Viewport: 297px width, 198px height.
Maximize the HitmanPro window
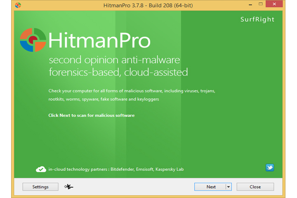click(x=261, y=4)
